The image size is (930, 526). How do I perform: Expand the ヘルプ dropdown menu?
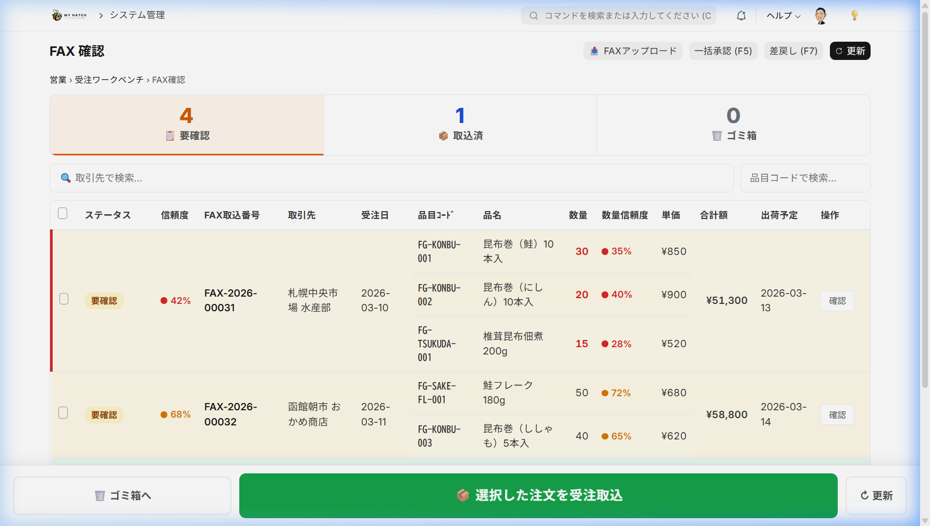point(783,16)
